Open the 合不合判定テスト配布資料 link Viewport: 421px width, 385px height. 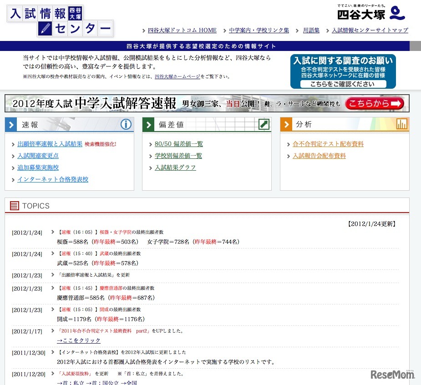tap(329, 144)
